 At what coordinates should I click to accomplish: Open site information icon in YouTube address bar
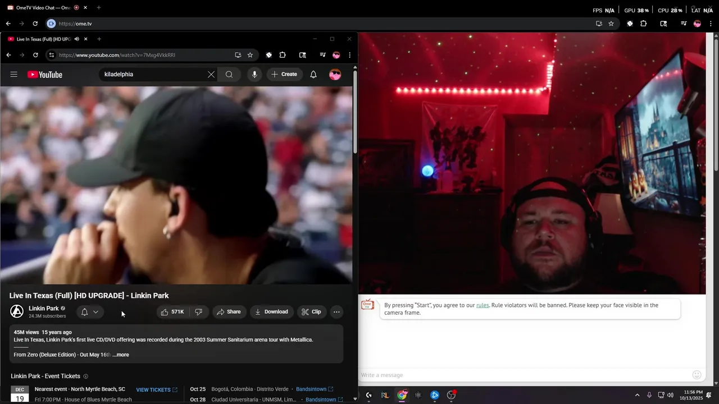pyautogui.click(x=51, y=55)
